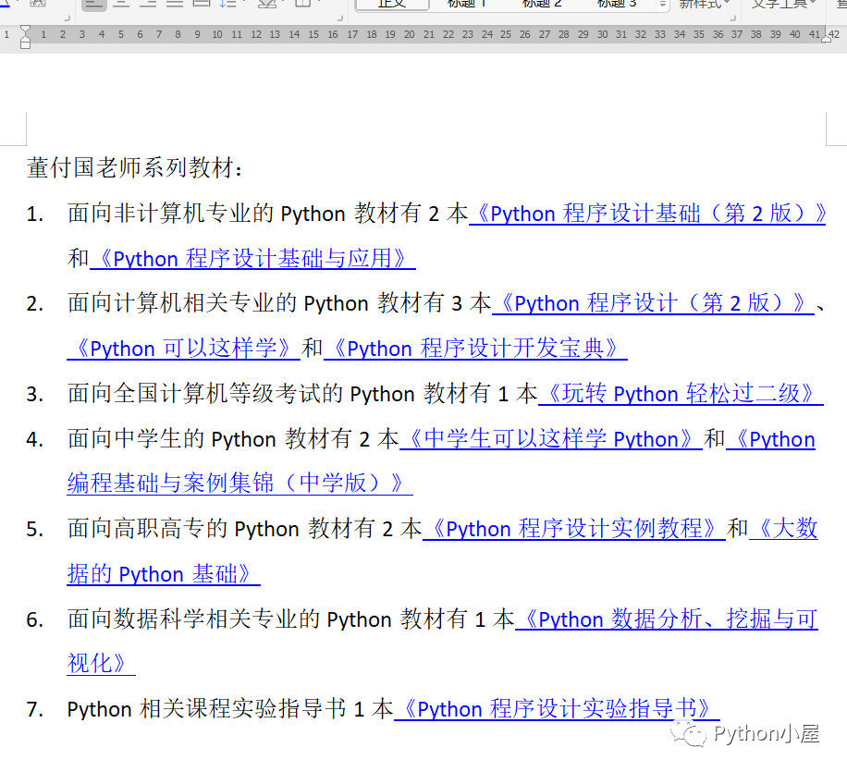The width and height of the screenshot is (847, 772).
Task: Click text 面向计算机相关专业的 Python 教材有 3 本
Action: (x=279, y=303)
